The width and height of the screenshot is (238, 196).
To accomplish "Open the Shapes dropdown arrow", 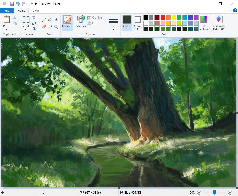I will (x=81, y=29).
